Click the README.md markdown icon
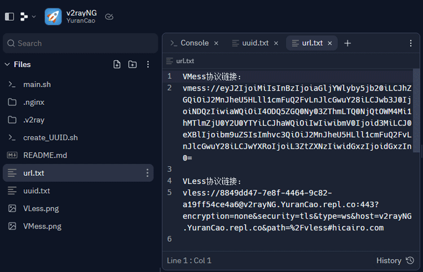 tap(12, 155)
